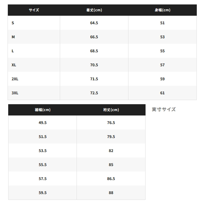205x205 pixels.
Task: Select the S size row label
Action: pyautogui.click(x=13, y=23)
